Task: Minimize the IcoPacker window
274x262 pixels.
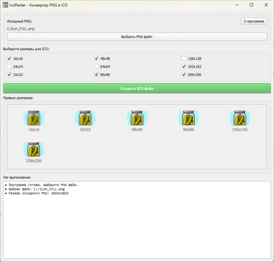Action: [237, 5]
